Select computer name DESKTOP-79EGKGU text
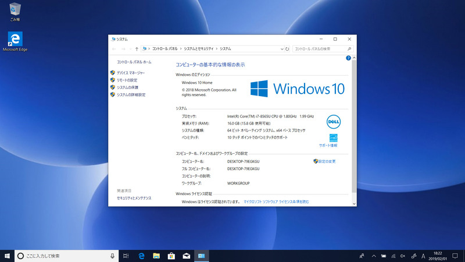 click(243, 162)
